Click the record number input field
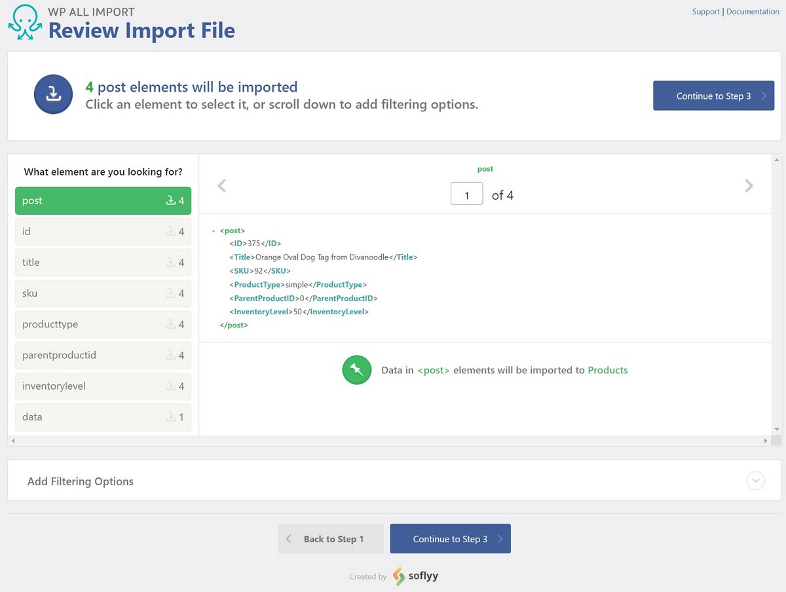The width and height of the screenshot is (786, 592). point(466,193)
